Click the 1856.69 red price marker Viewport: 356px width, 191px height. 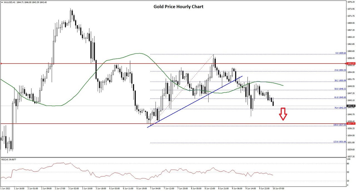[x=351, y=63]
